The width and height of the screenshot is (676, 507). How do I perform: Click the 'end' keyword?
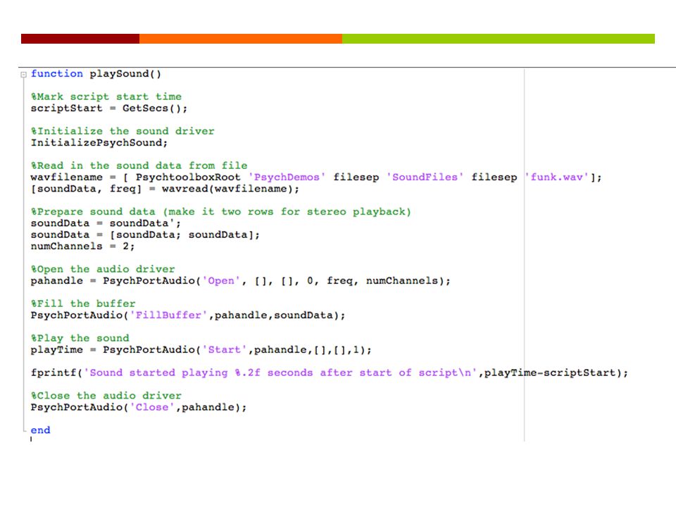tap(41, 430)
